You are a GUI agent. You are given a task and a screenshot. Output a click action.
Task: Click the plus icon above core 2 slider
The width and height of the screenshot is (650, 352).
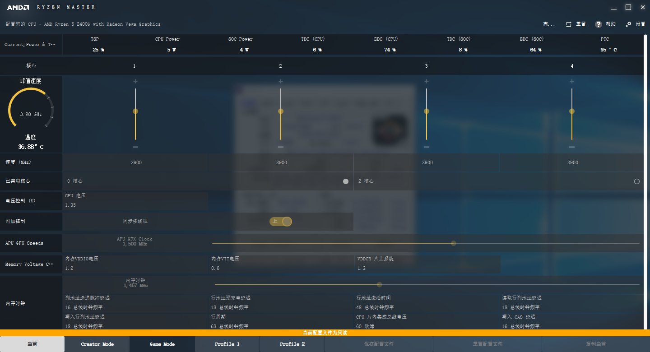click(281, 81)
